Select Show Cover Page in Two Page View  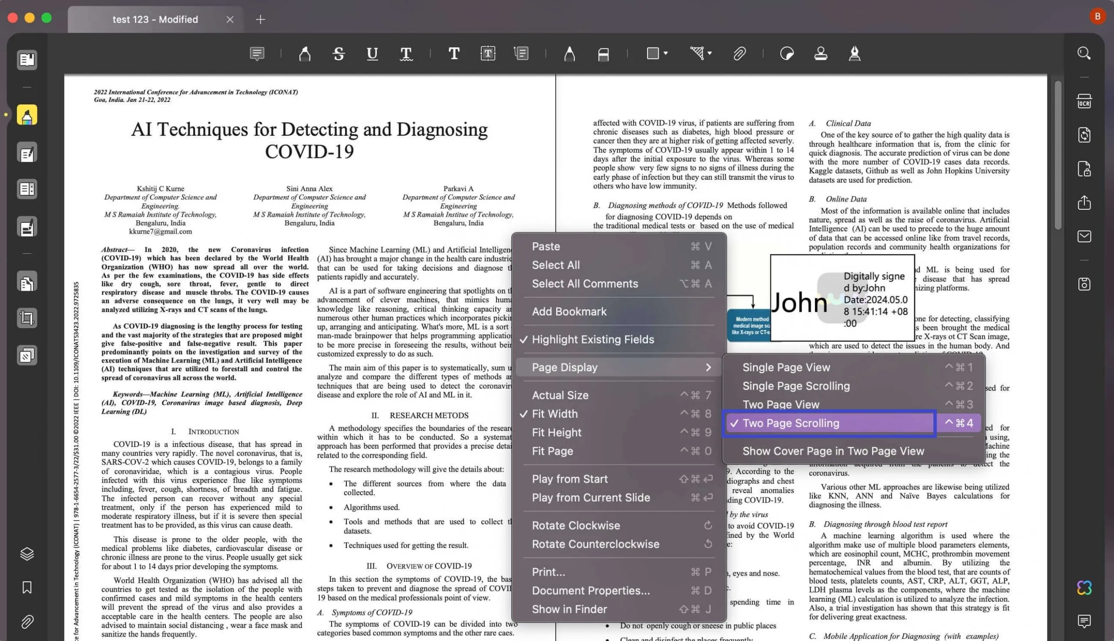click(833, 450)
